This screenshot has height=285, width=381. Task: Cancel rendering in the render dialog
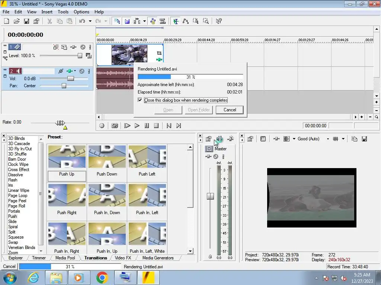click(230, 110)
